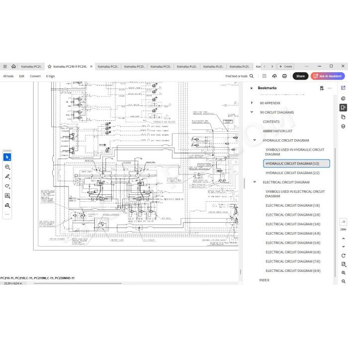The height and width of the screenshot is (348, 348).
Task: Open more quick tools (three dots)
Action: point(7,214)
